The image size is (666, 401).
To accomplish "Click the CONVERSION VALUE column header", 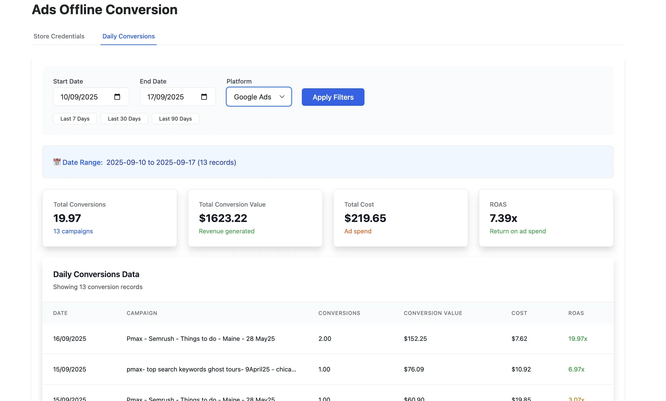I will (x=433, y=313).
